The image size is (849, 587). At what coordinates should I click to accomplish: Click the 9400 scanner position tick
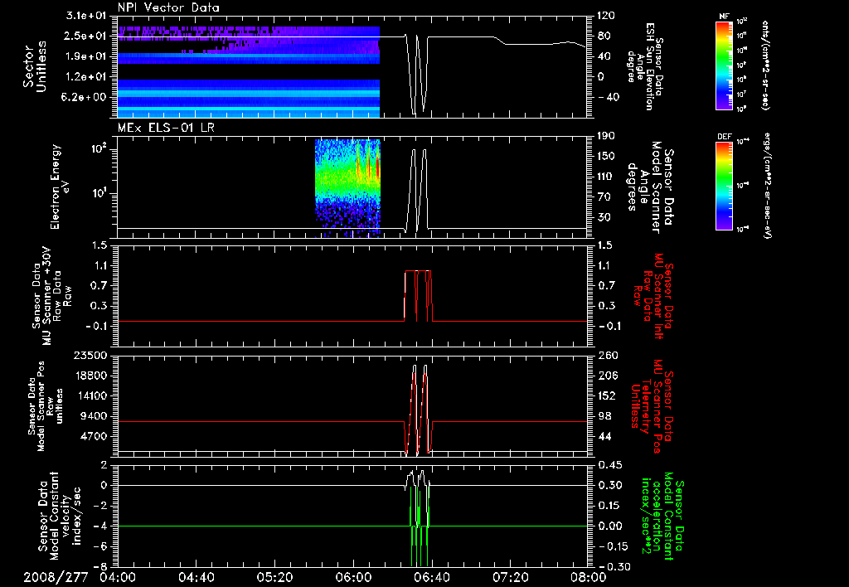click(93, 416)
